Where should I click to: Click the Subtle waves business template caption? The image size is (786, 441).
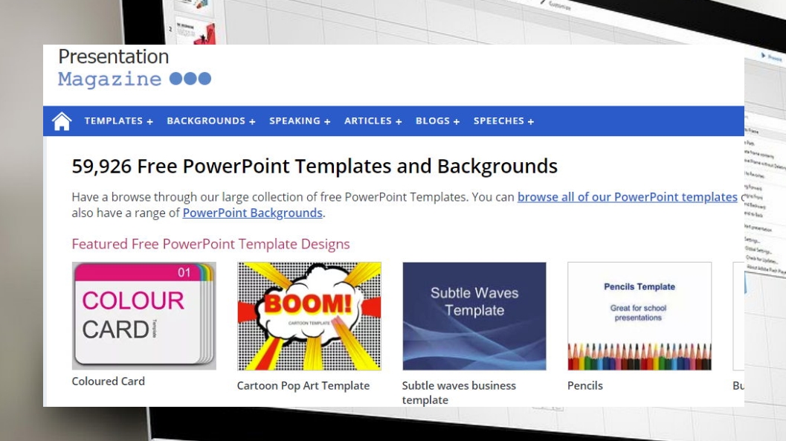click(x=459, y=393)
